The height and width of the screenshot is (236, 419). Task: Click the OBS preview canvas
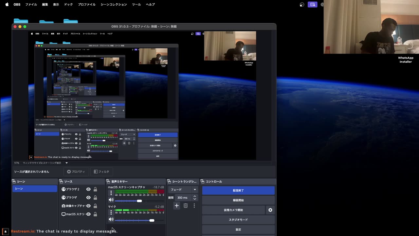click(142, 95)
